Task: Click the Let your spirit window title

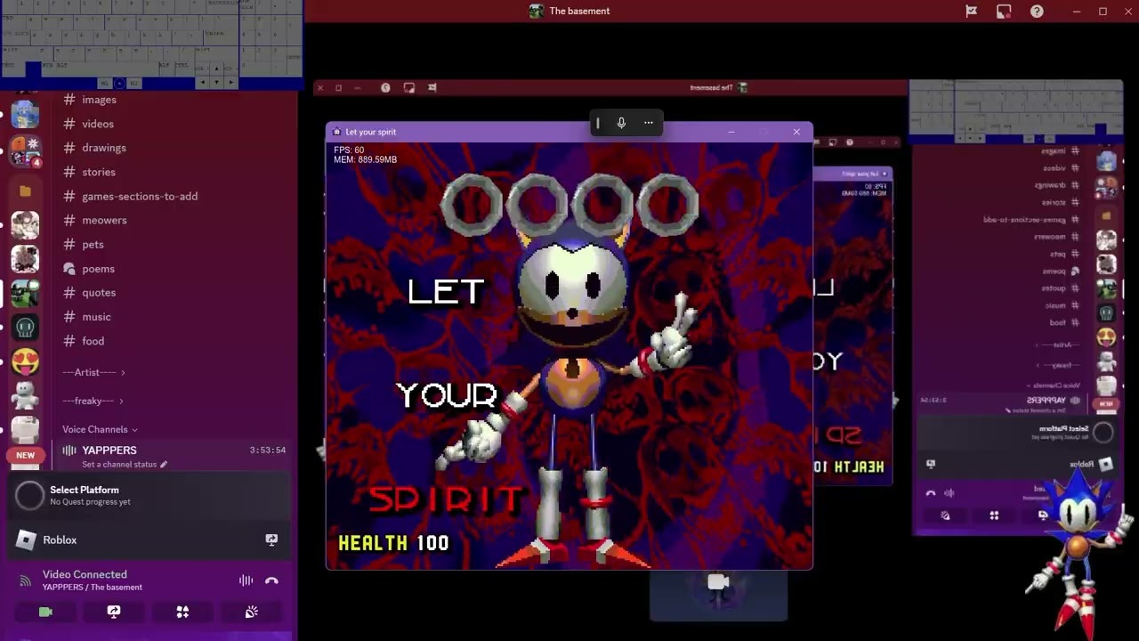Action: pos(371,132)
